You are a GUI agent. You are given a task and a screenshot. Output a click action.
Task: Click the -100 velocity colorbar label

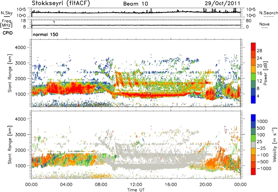[x=262, y=155]
